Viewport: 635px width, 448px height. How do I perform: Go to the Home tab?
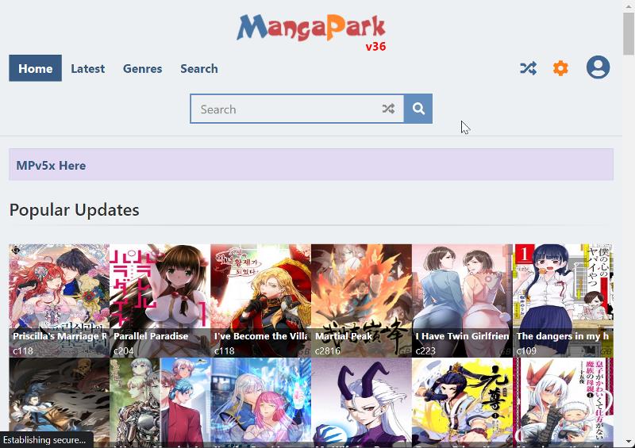pos(35,68)
